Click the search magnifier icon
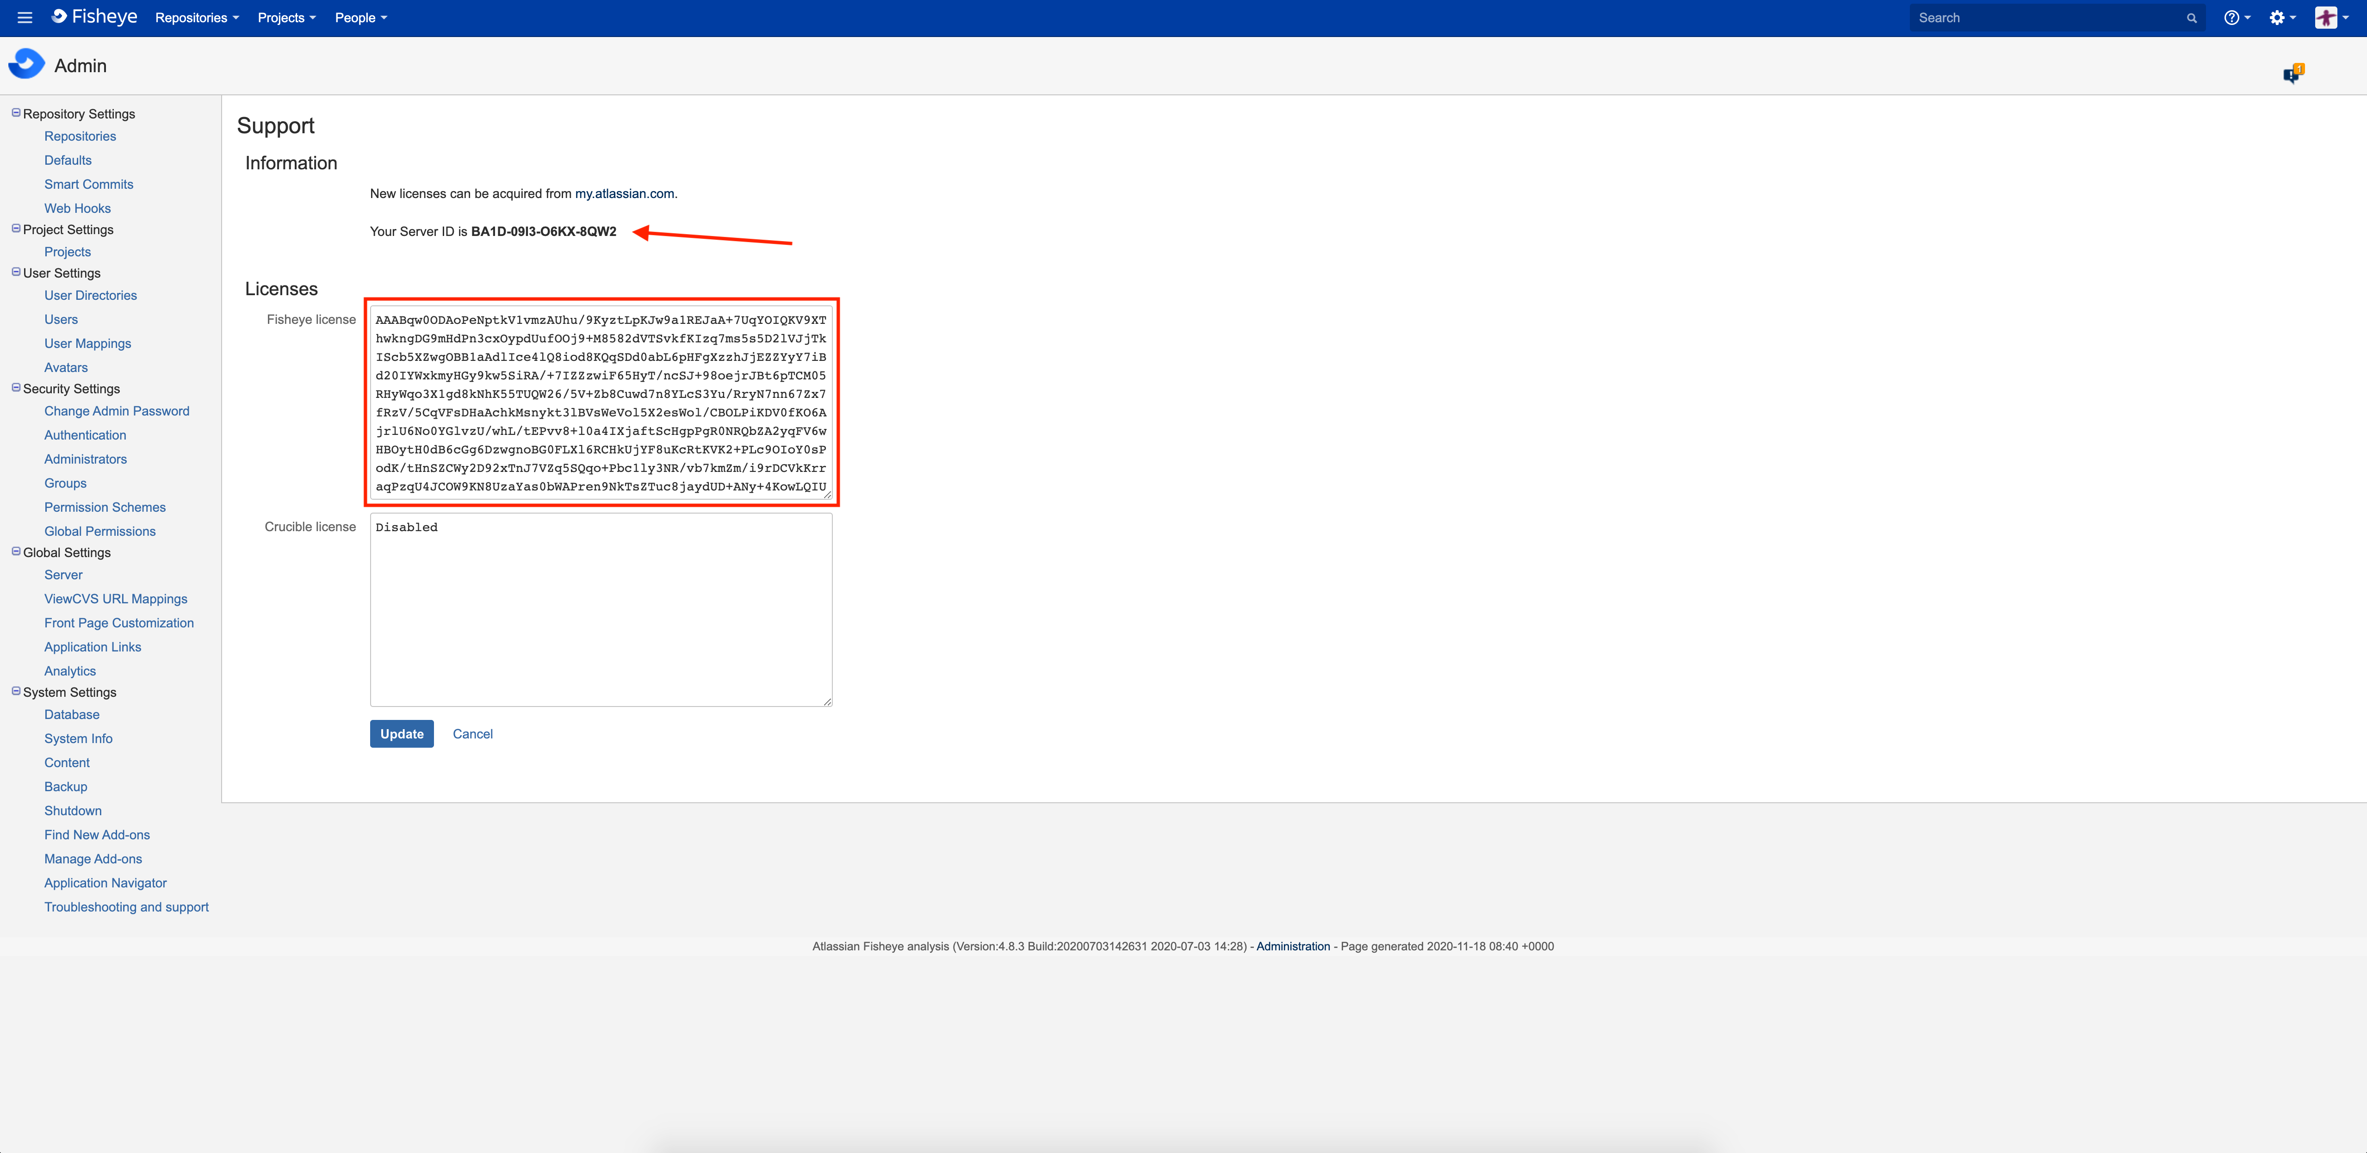2367x1153 pixels. coord(2192,19)
